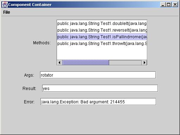Click the Error label
This screenshot has height=135, width=180.
click(29, 102)
